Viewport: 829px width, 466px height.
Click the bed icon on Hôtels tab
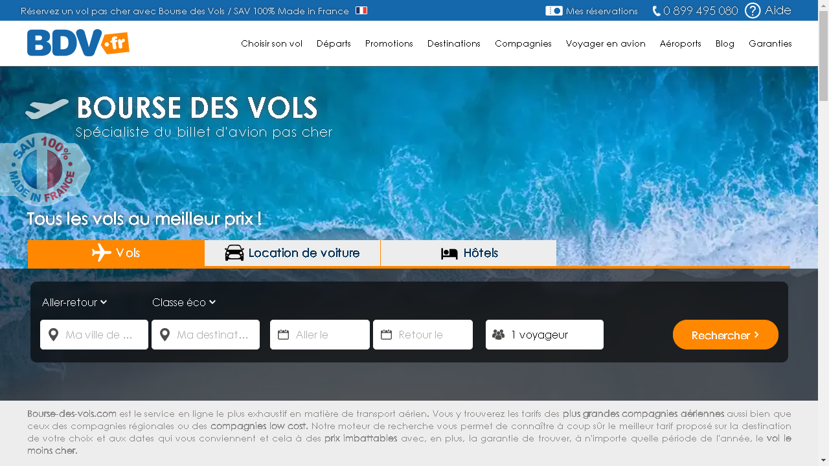[449, 254]
